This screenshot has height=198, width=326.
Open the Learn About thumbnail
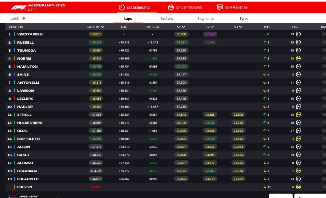[x=12, y=196]
